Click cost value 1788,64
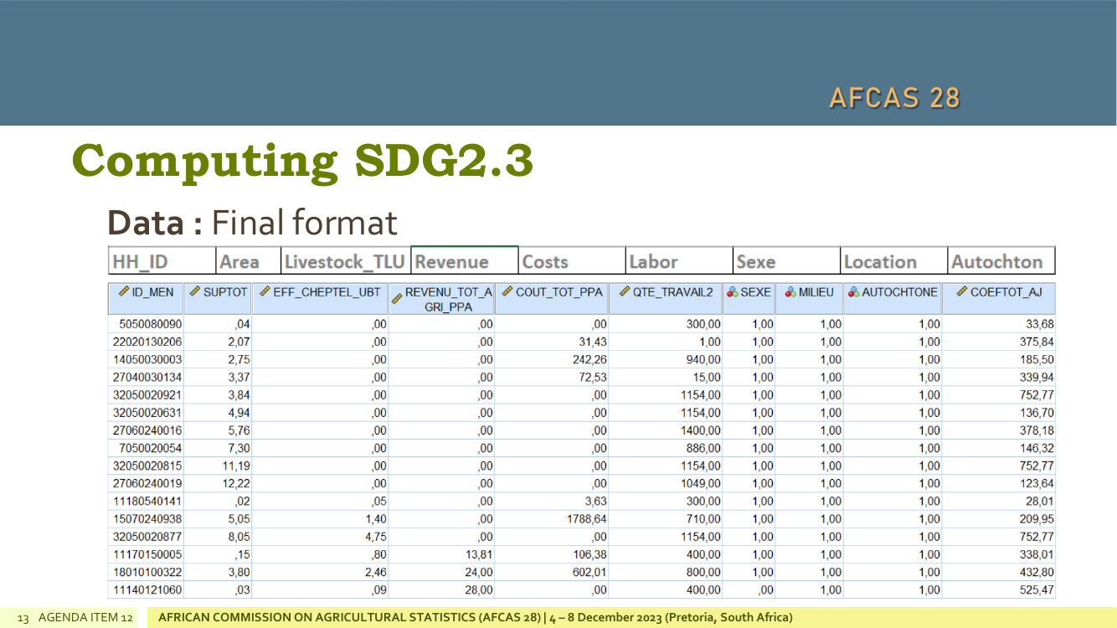 click(587, 519)
